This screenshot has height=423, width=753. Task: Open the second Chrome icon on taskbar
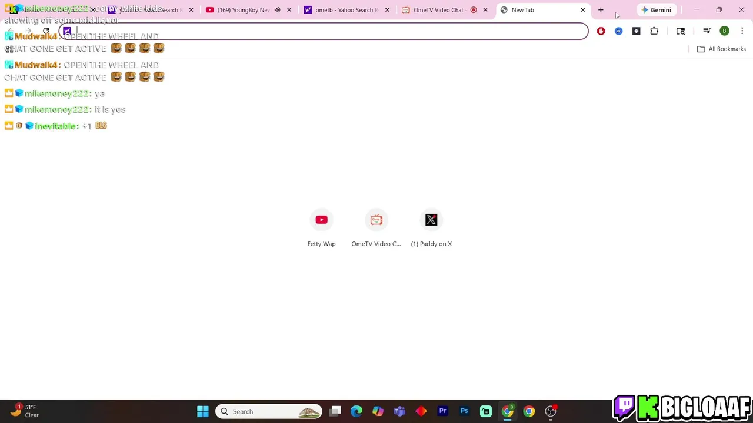click(x=529, y=411)
